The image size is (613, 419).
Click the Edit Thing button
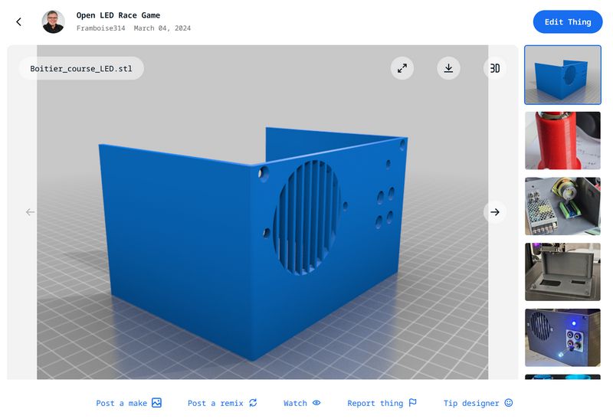(x=568, y=22)
